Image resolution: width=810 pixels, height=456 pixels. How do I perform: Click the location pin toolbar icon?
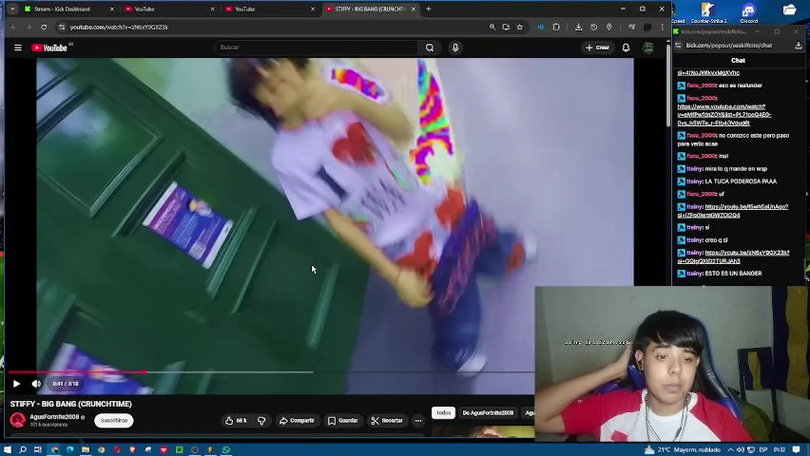click(x=609, y=27)
